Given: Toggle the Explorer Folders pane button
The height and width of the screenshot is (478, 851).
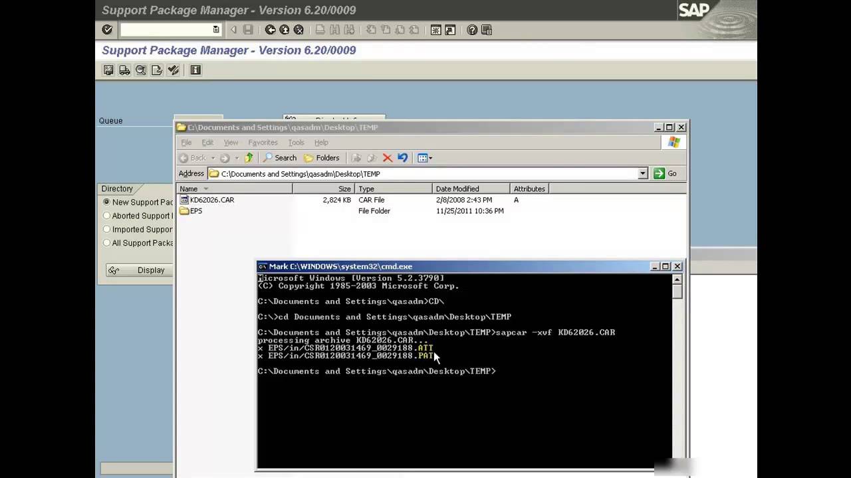Looking at the screenshot, I should click(322, 158).
